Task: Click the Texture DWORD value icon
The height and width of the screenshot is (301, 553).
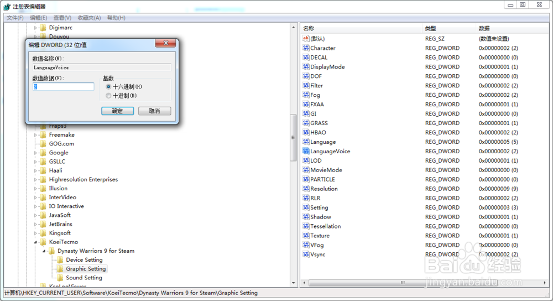Action: tap(306, 235)
